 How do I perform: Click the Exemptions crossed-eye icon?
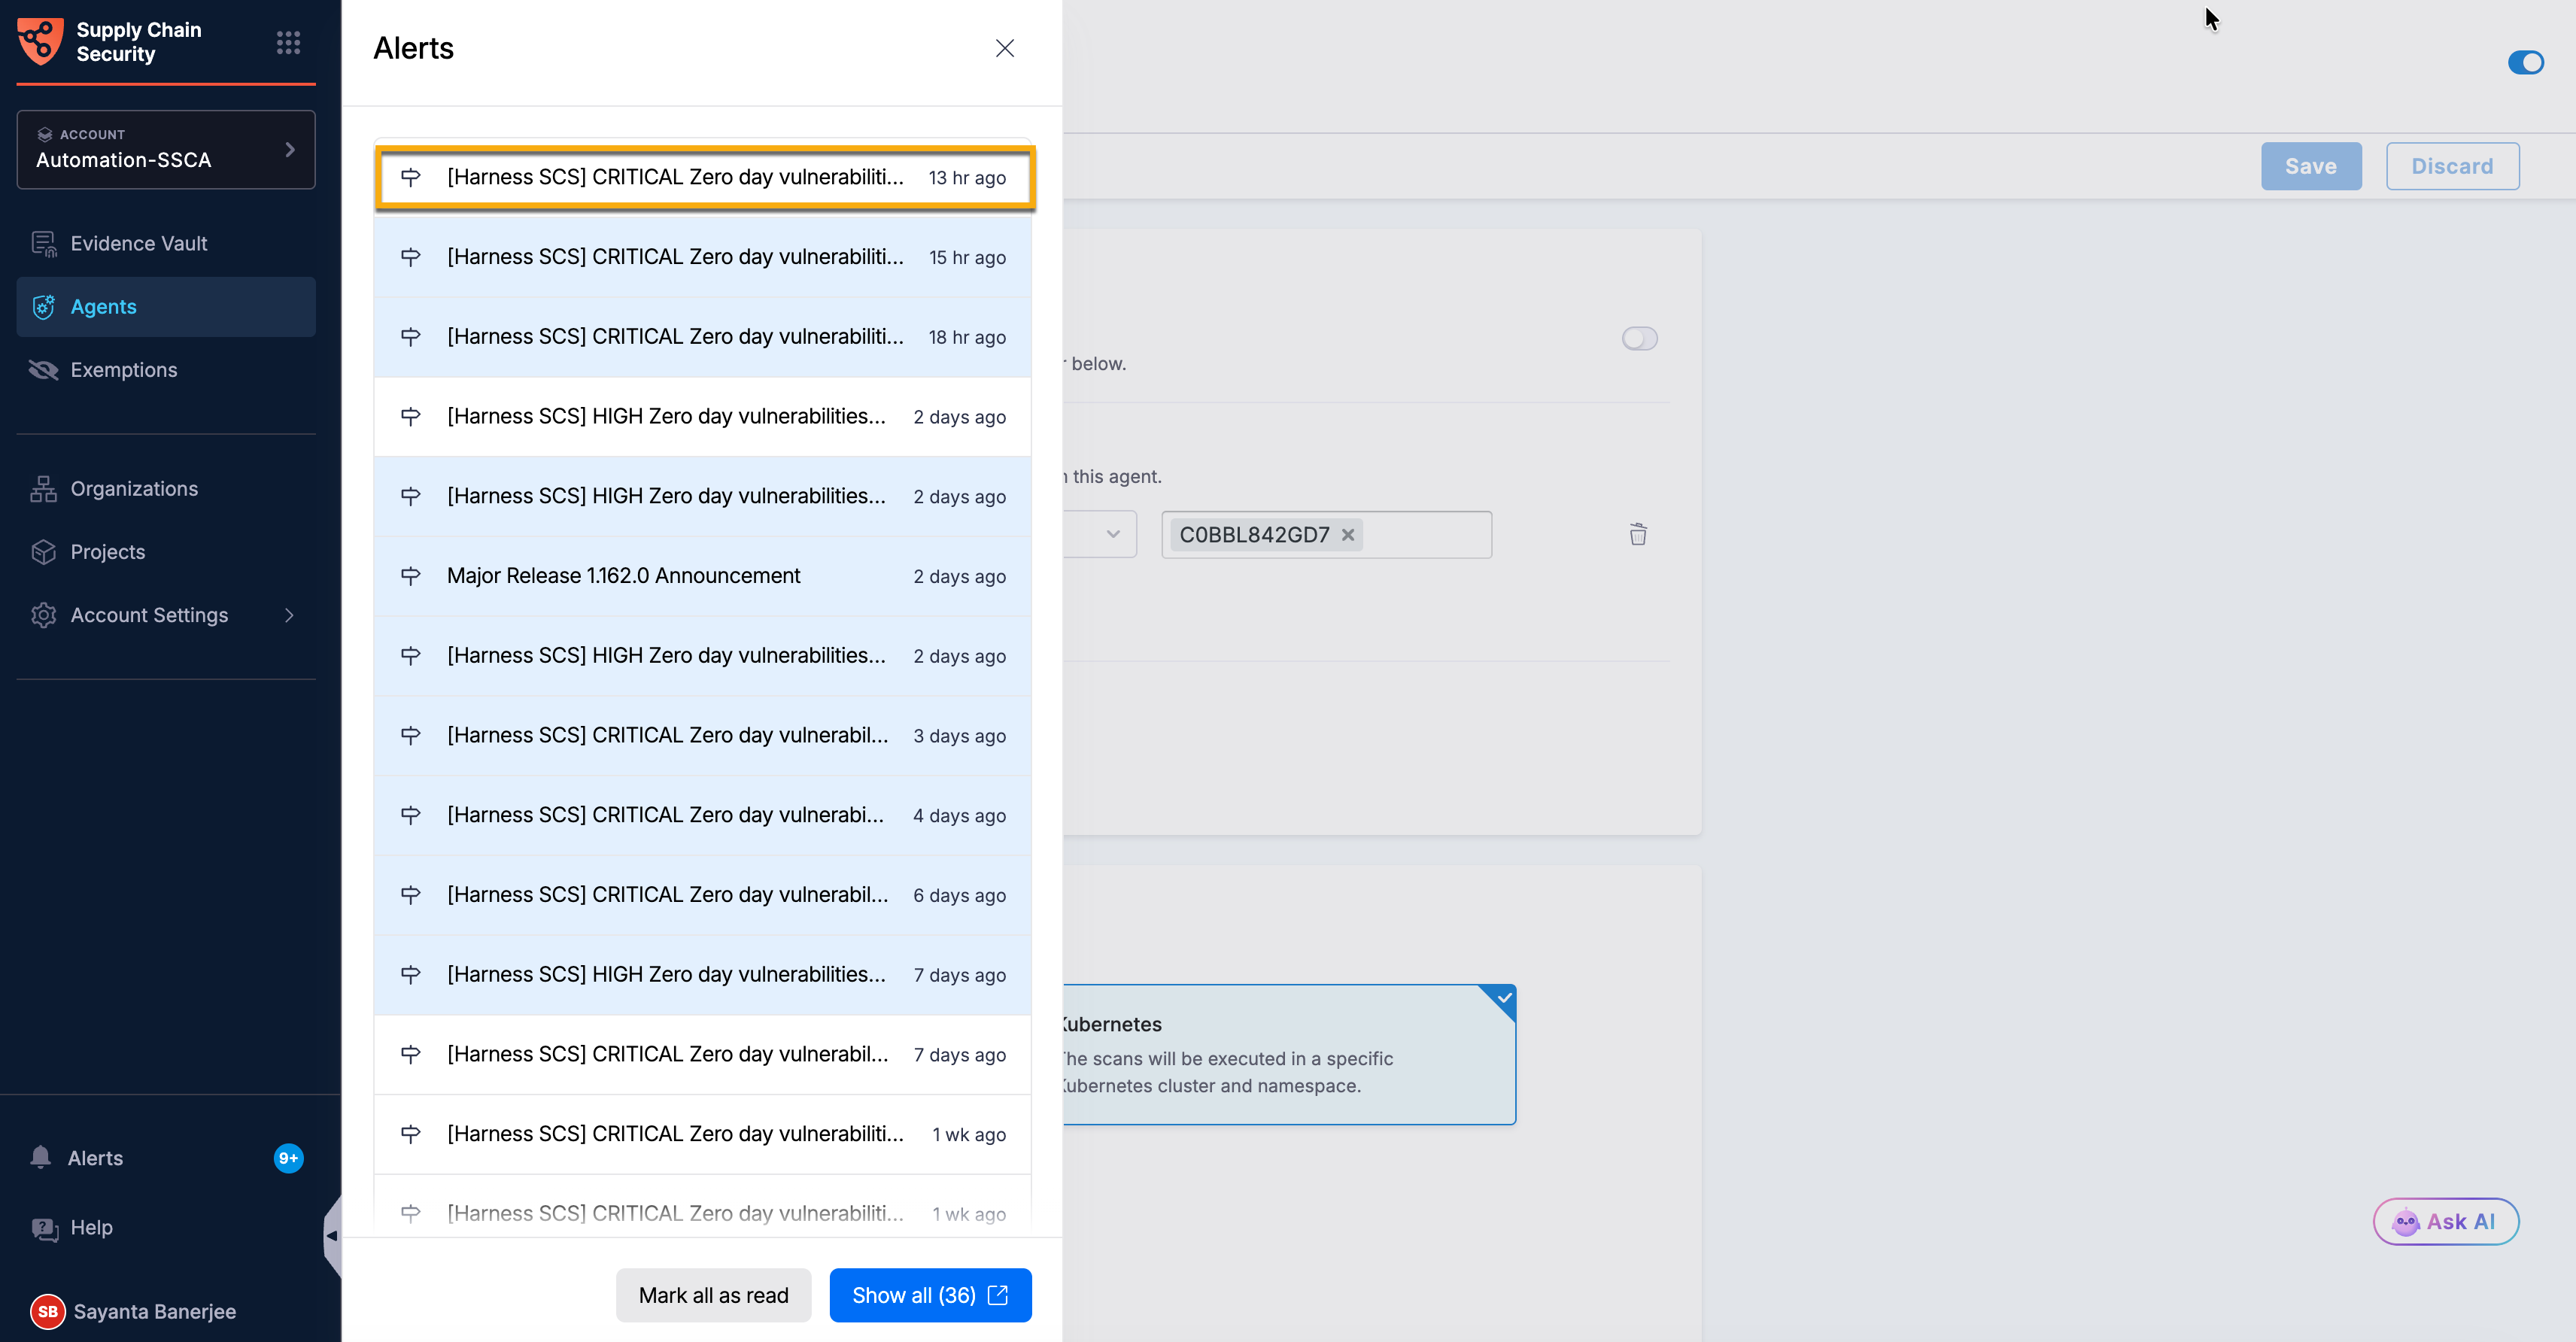[x=44, y=370]
